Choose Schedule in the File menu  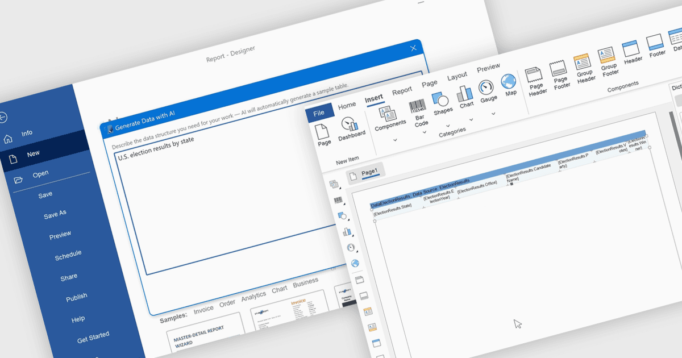tap(68, 256)
